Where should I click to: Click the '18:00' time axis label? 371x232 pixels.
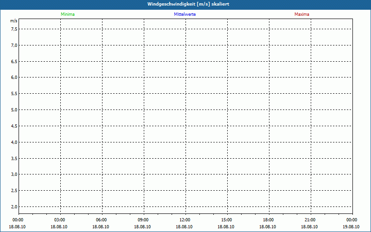coord(269,220)
